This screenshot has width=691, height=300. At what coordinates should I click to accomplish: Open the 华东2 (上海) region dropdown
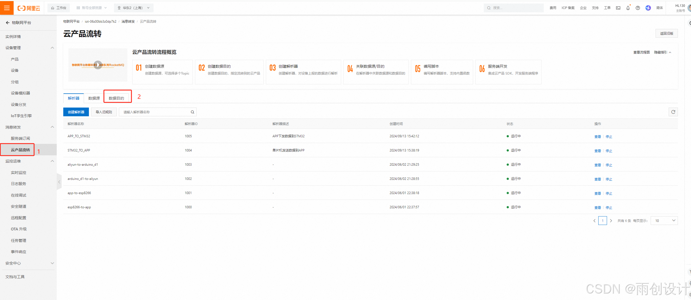(134, 8)
